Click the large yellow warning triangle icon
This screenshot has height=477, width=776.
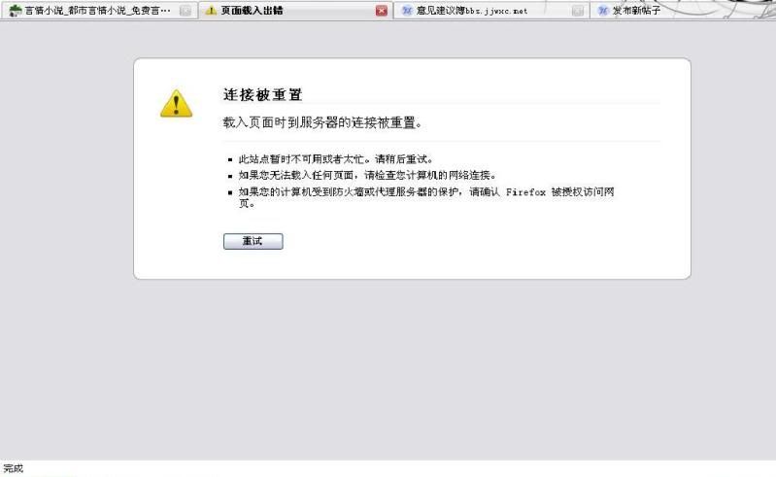(x=176, y=103)
